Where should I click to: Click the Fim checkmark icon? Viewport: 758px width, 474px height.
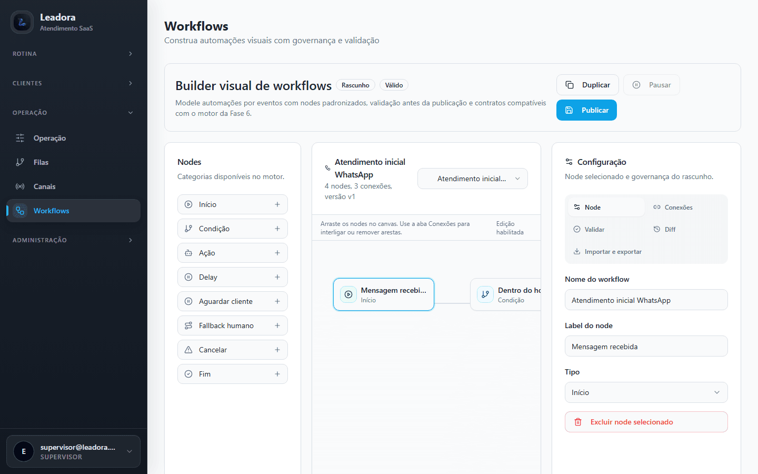pyautogui.click(x=188, y=374)
